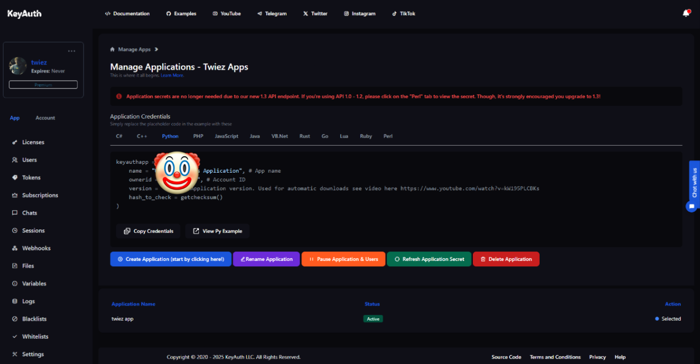Screen dimensions: 700x364
Task: Open the Source Code footer link
Action: [x=506, y=357]
